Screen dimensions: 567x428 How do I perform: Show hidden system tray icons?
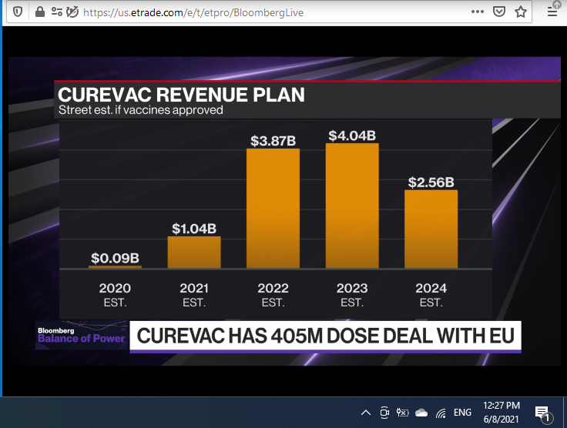pyautogui.click(x=366, y=413)
